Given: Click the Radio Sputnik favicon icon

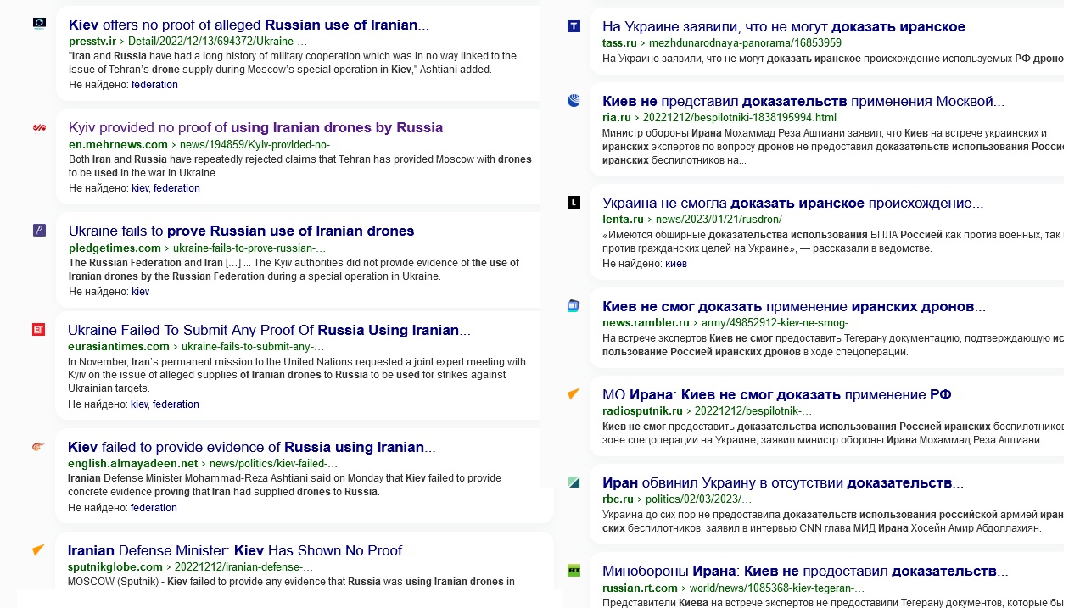Looking at the screenshot, I should point(574,393).
